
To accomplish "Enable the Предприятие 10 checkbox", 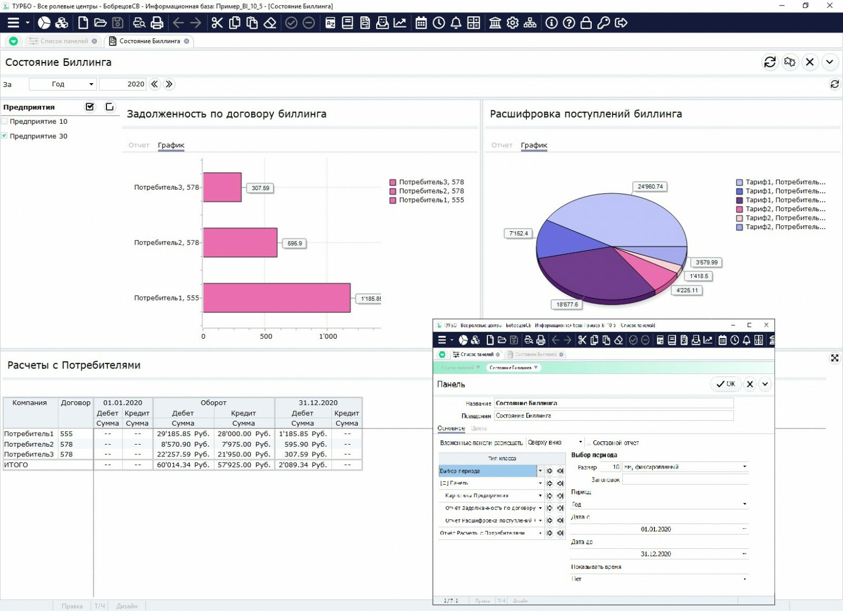I will [4, 122].
